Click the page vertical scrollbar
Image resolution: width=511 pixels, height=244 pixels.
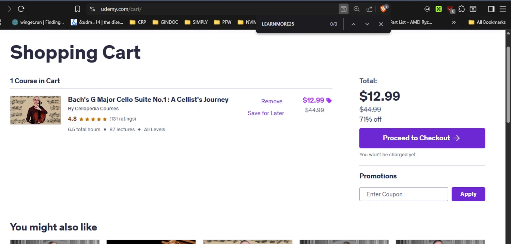508,85
